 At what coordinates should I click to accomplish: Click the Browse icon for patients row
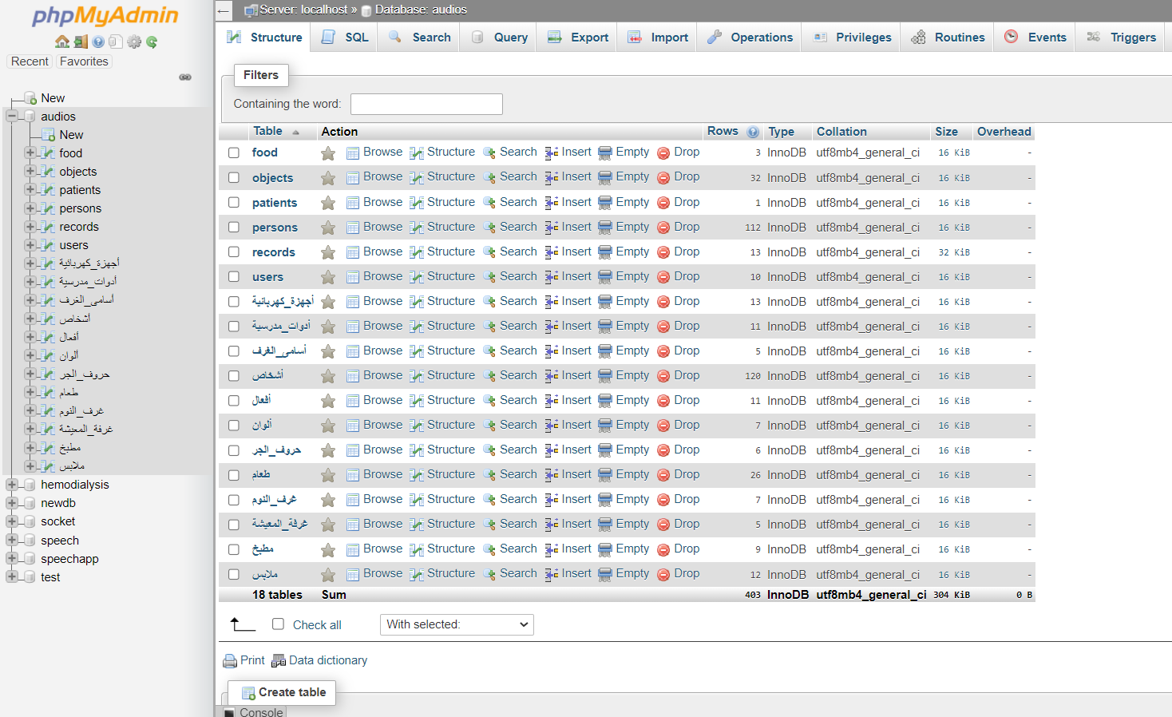[x=353, y=203]
